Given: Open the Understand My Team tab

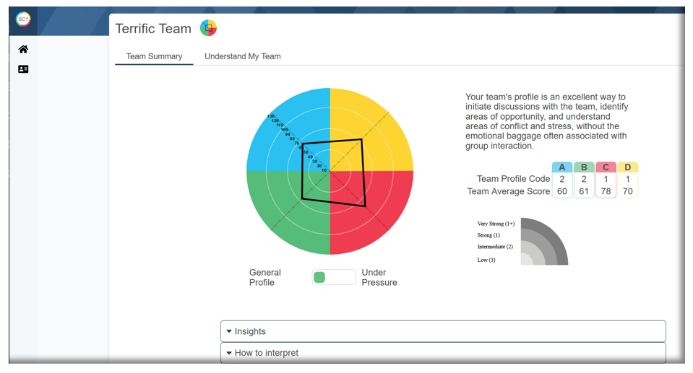Looking at the screenshot, I should coord(243,56).
